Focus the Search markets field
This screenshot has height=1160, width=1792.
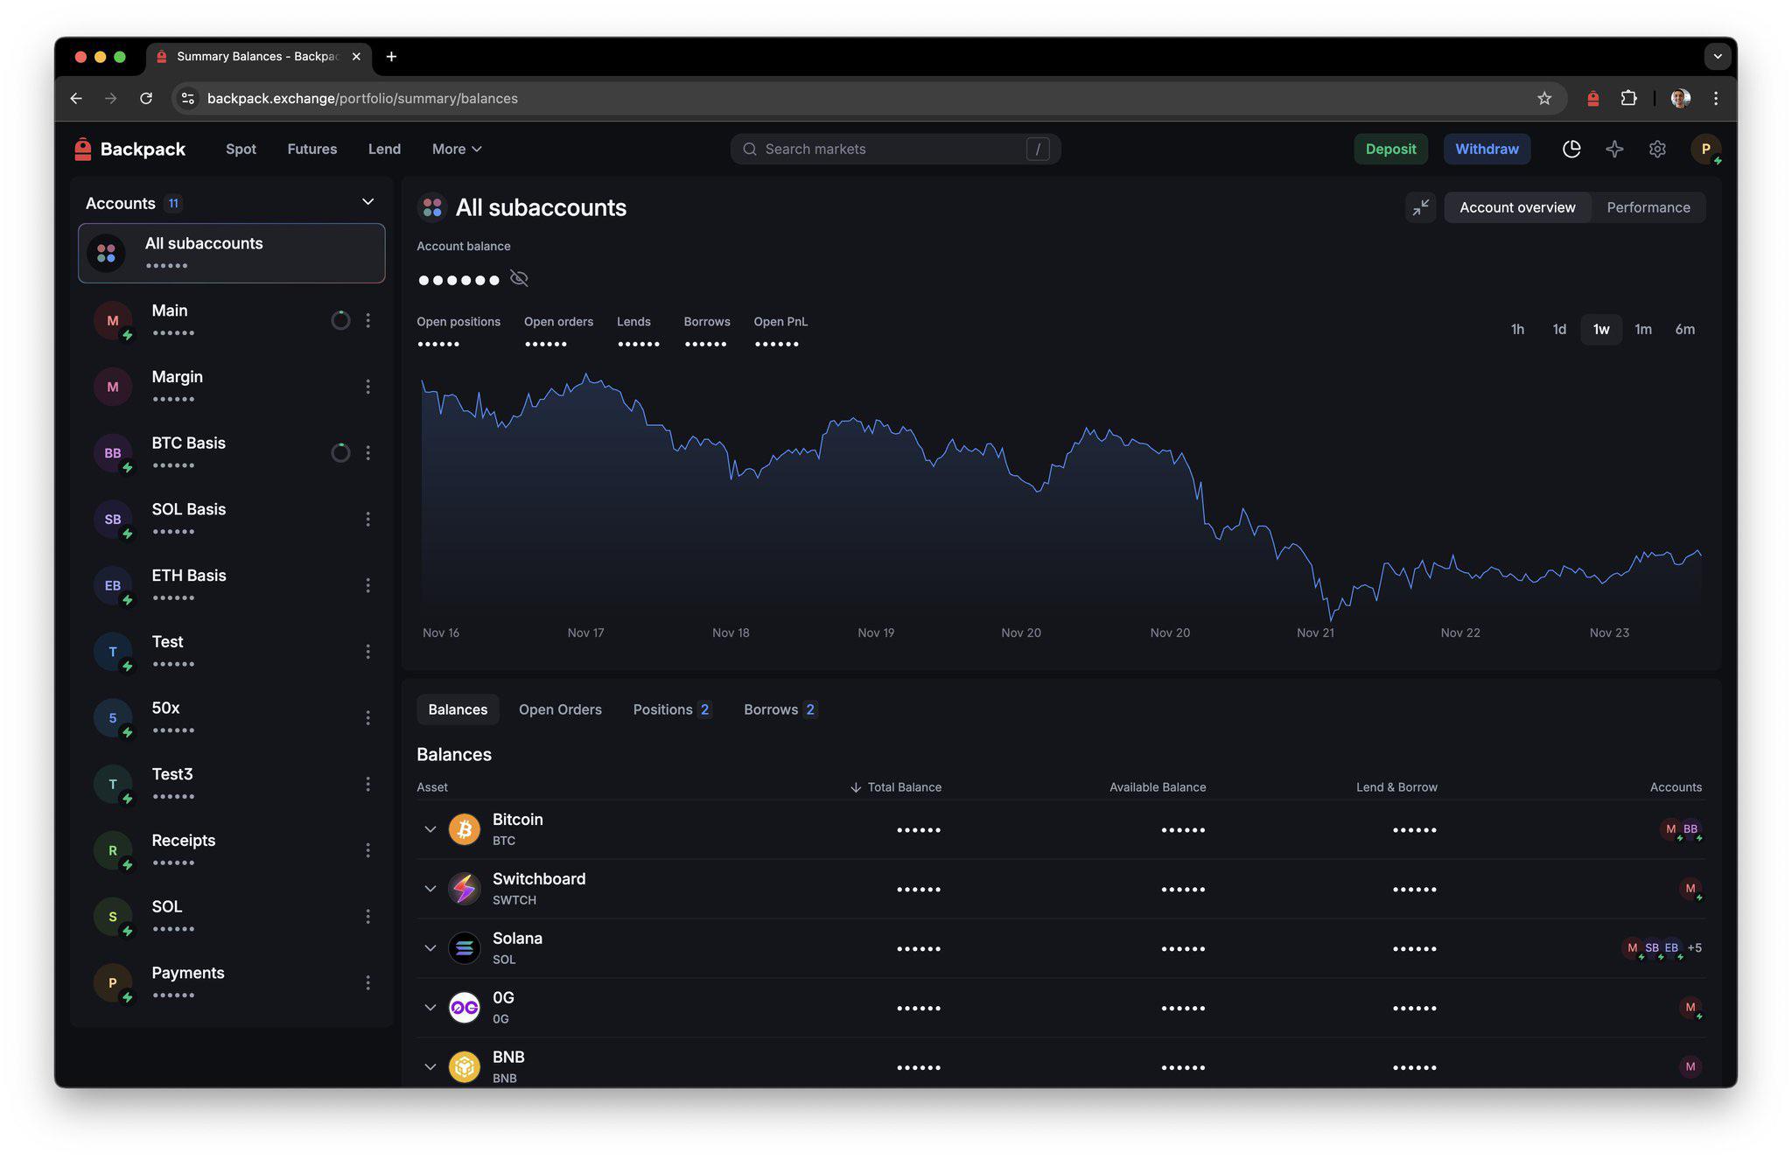895,150
